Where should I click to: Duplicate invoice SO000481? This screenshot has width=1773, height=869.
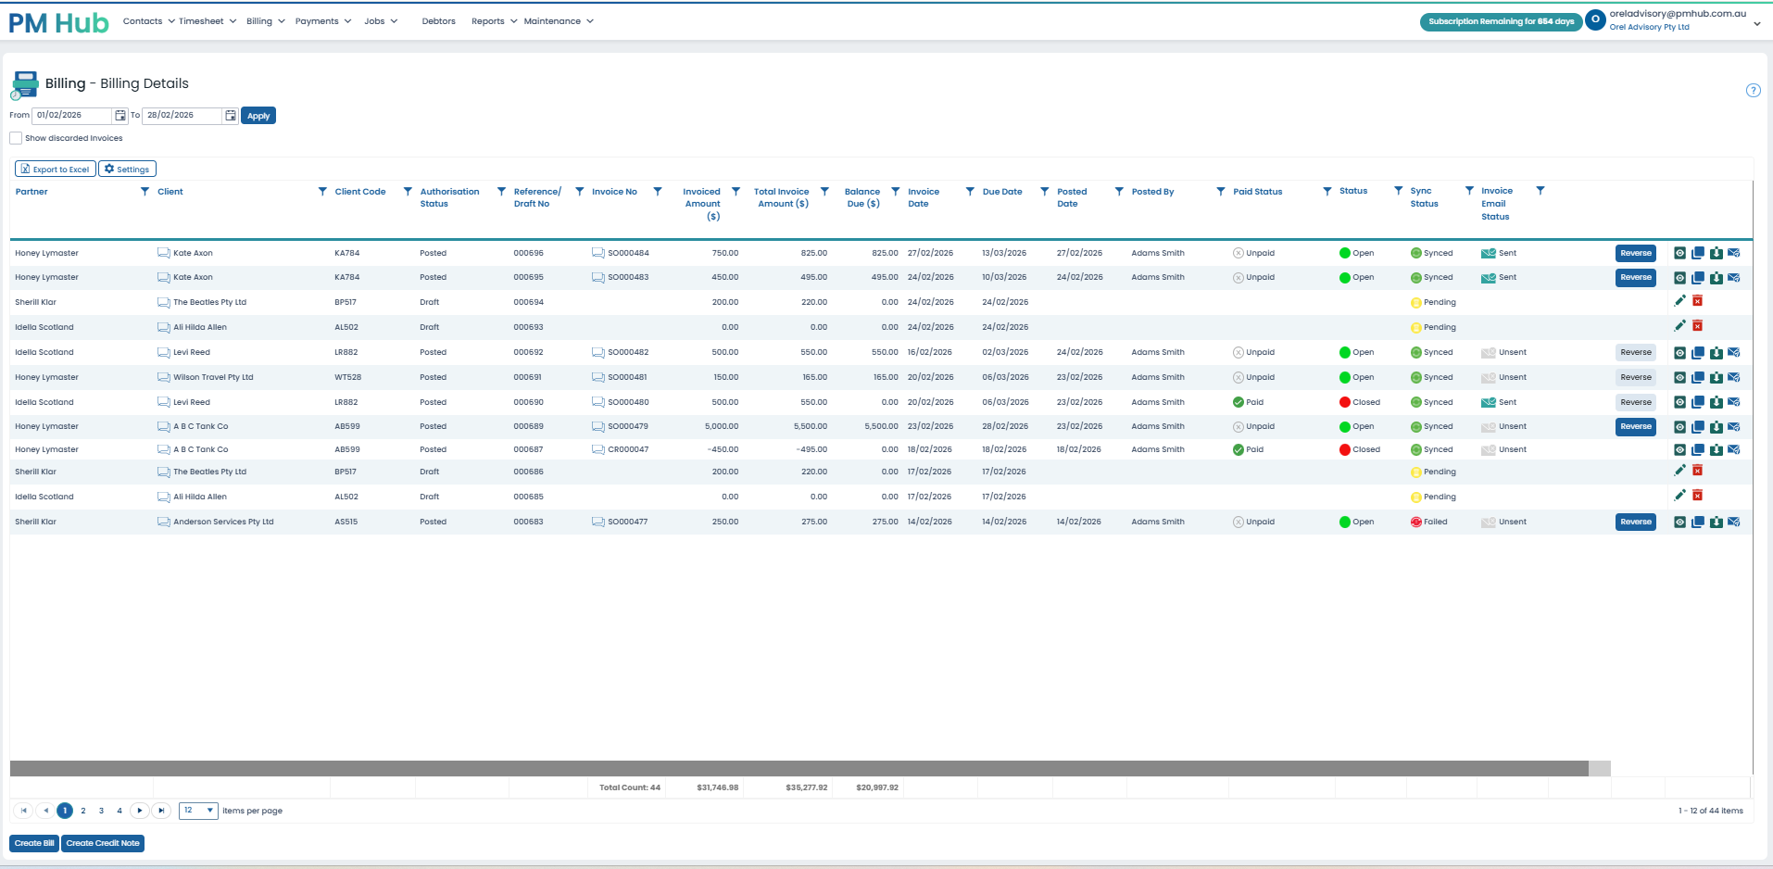(1698, 378)
